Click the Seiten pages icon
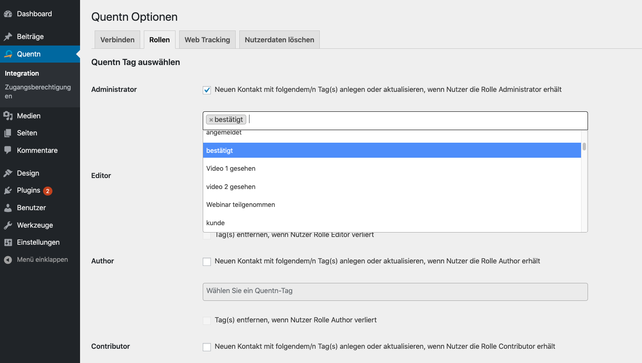This screenshot has height=363, width=642. [8, 133]
